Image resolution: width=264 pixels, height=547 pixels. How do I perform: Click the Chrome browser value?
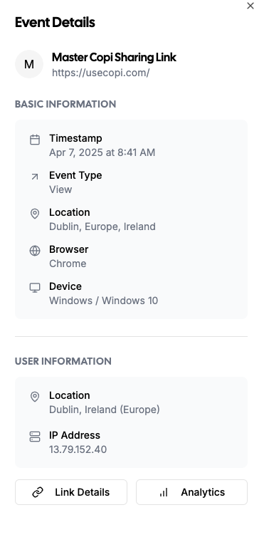click(x=68, y=264)
